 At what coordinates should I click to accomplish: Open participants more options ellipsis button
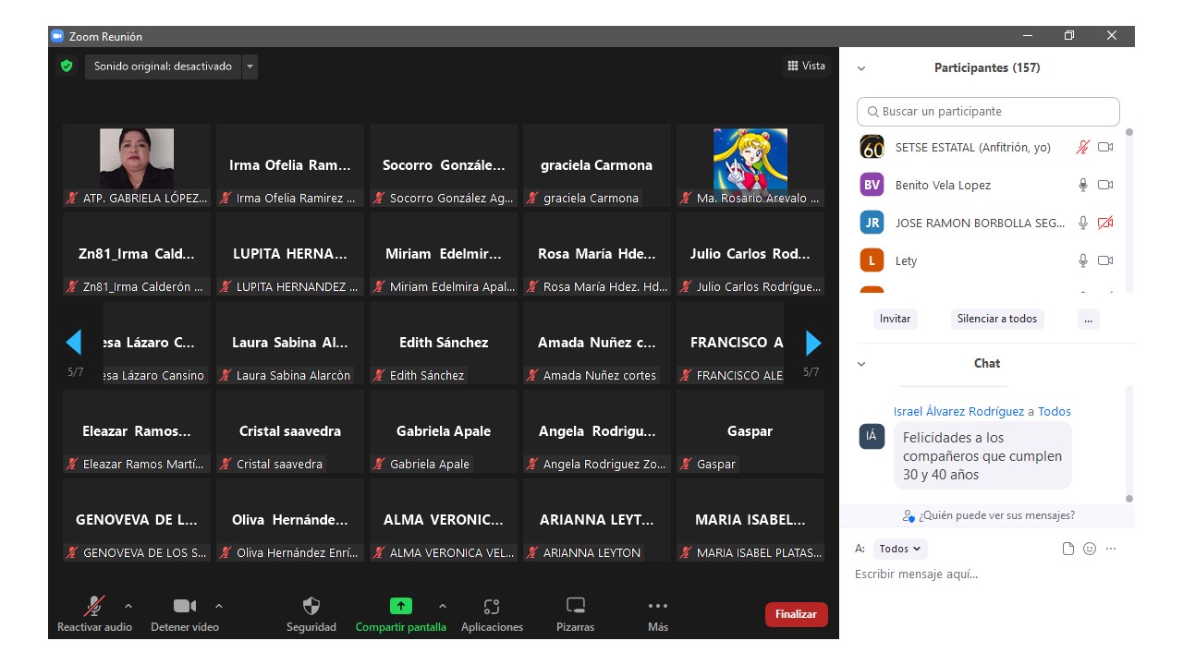1088,319
